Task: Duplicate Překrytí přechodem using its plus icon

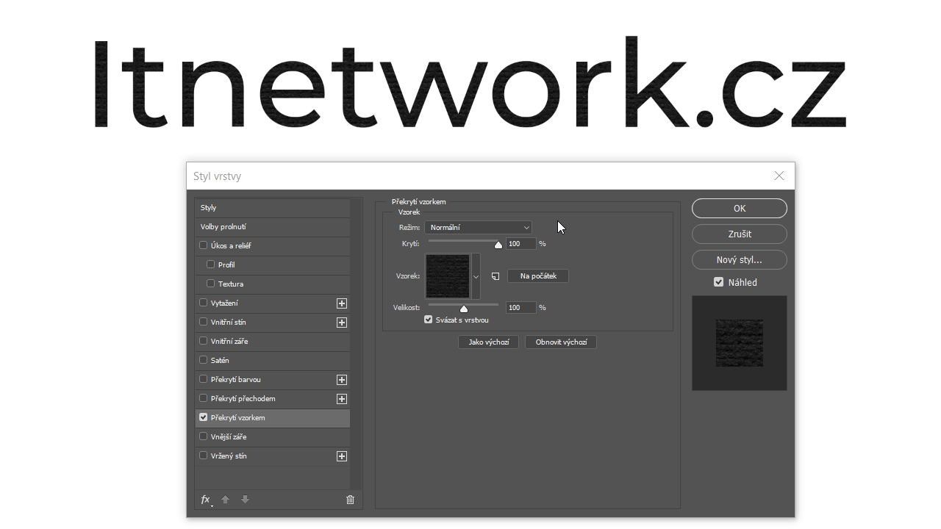Action: coord(341,399)
